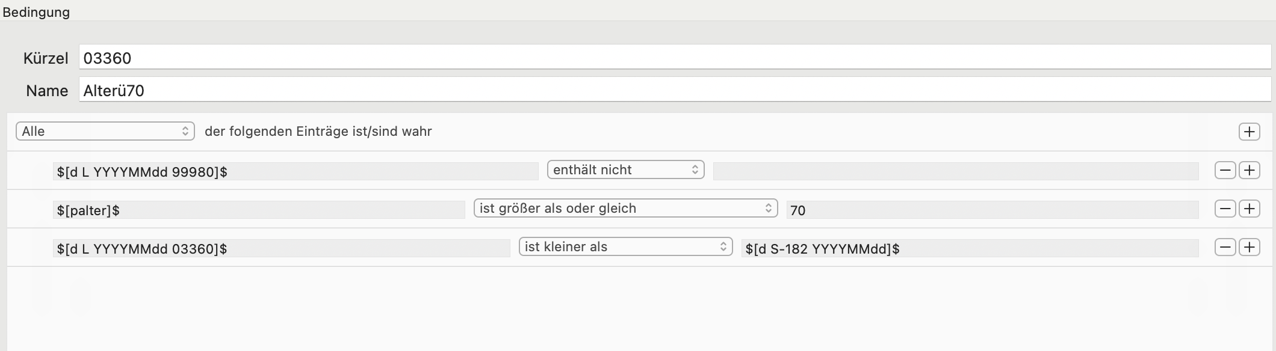Open the 'enthält nicht' operator dropdown
This screenshot has width=1276, height=351.
point(625,169)
